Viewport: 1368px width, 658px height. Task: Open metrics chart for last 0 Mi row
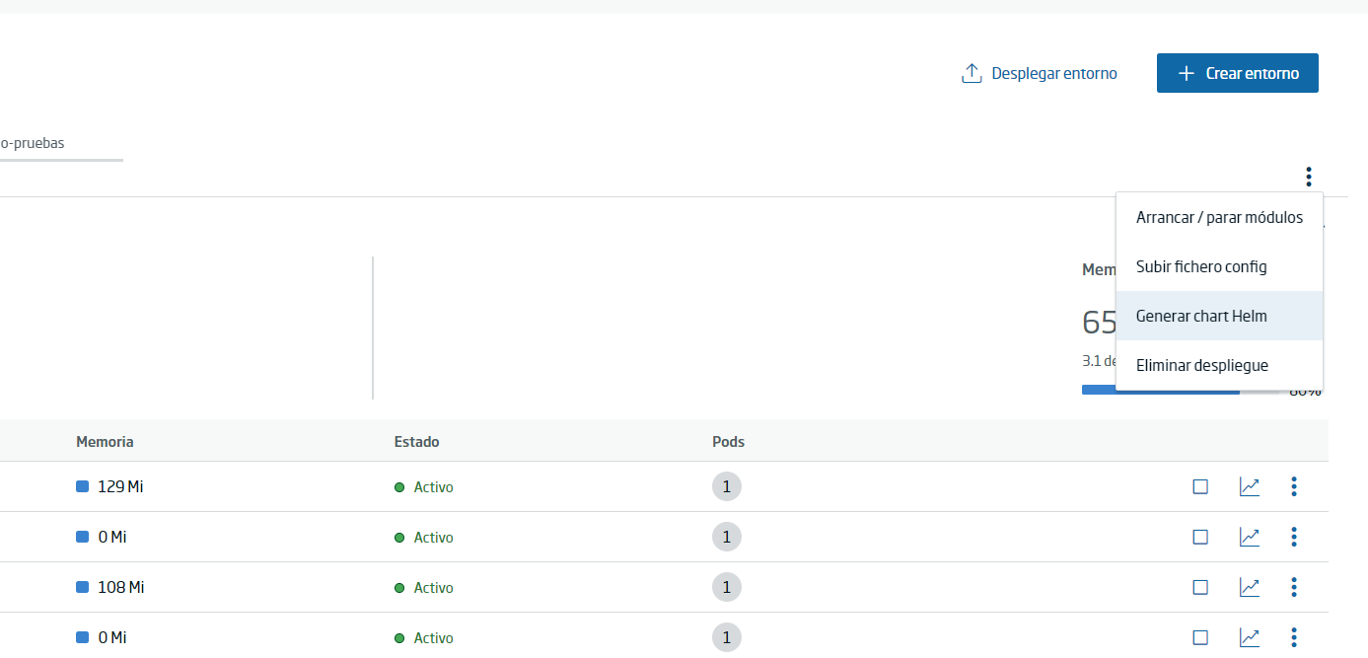tap(1250, 637)
